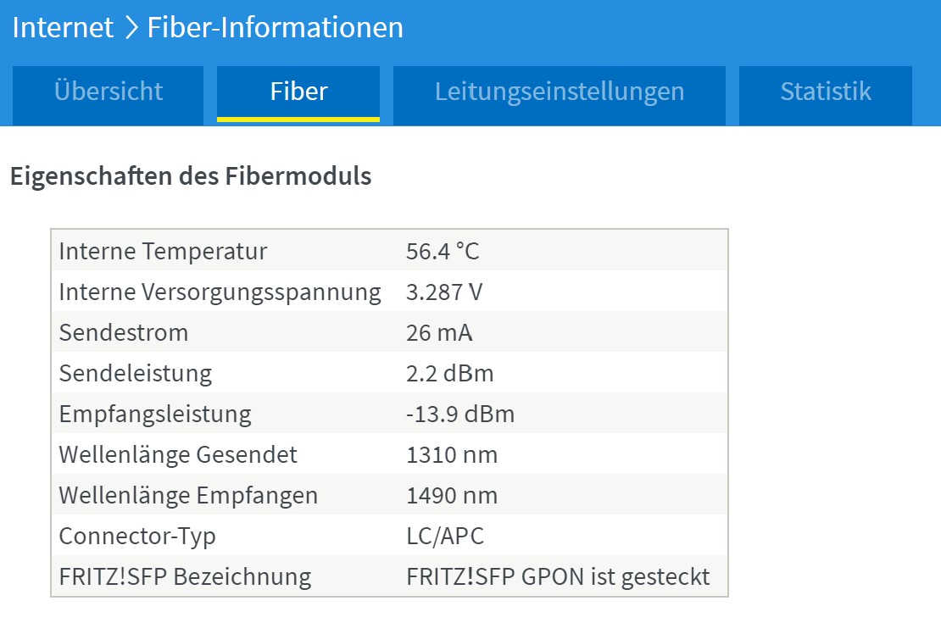Select the Sendestrom row label
The height and width of the screenshot is (623, 941).
coord(124,332)
